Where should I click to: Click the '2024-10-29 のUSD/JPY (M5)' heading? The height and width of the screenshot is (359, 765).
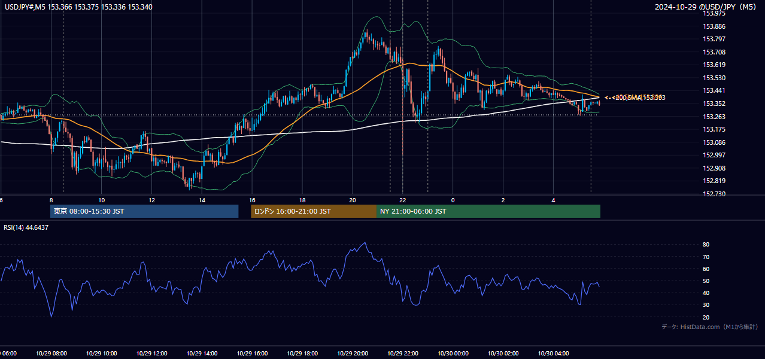click(706, 7)
